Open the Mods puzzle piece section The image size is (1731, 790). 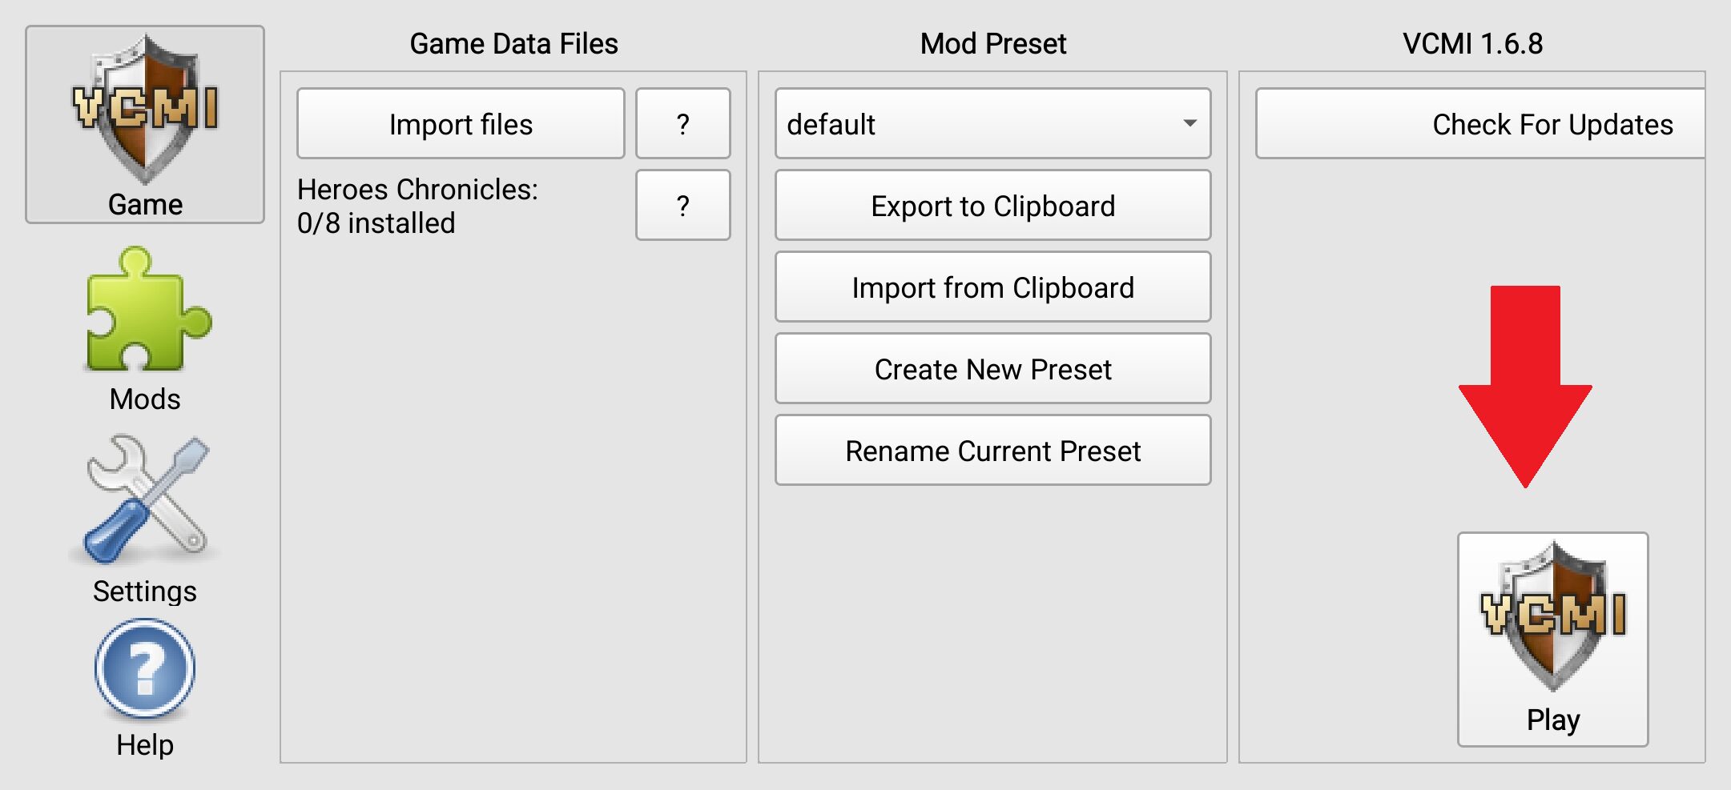tap(145, 330)
